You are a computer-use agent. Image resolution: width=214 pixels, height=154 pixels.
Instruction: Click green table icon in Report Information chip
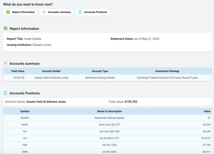(x=8, y=12)
